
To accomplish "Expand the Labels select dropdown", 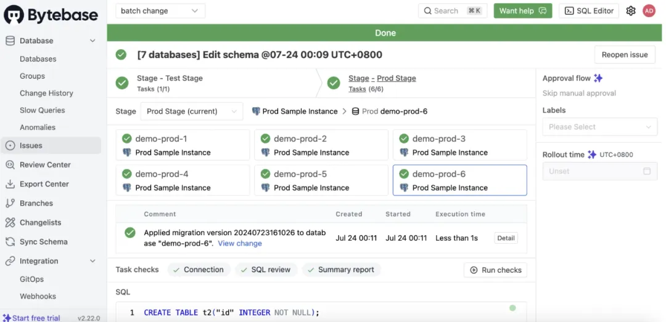I will [x=599, y=127].
